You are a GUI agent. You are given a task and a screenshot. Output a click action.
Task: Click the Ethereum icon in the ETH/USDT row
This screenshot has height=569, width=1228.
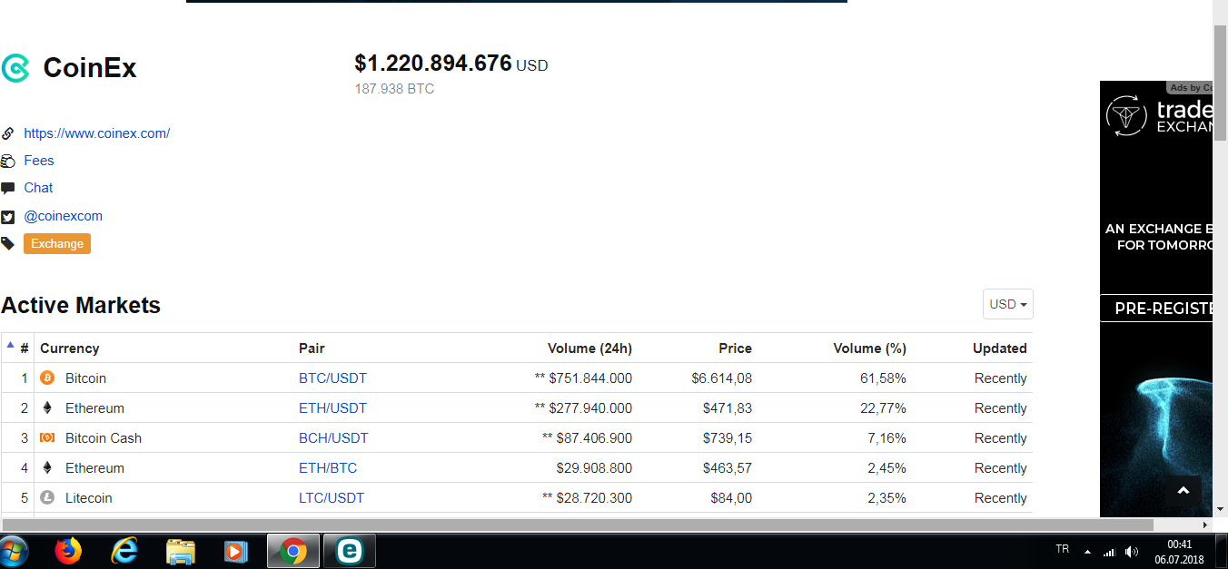pos(47,407)
